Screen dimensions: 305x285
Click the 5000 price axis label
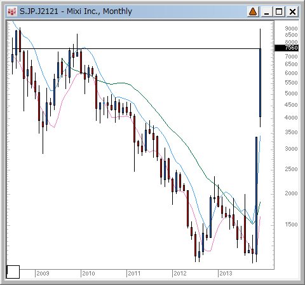291,94
